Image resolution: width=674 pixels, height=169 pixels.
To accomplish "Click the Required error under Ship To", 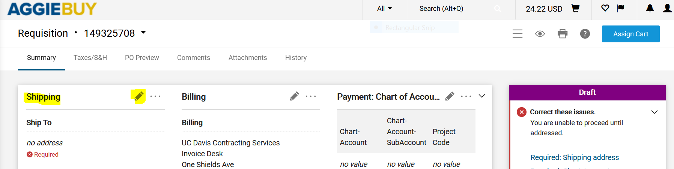I will (x=42, y=154).
